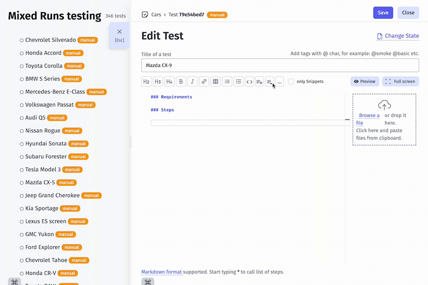Open the GMC Yukon test
The image size is (428, 285).
coord(40,234)
